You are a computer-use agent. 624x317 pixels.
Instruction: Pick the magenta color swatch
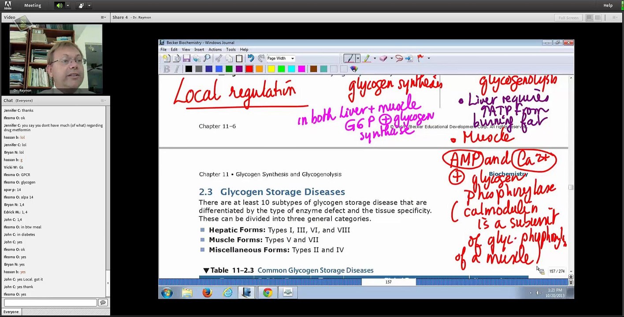click(x=301, y=69)
